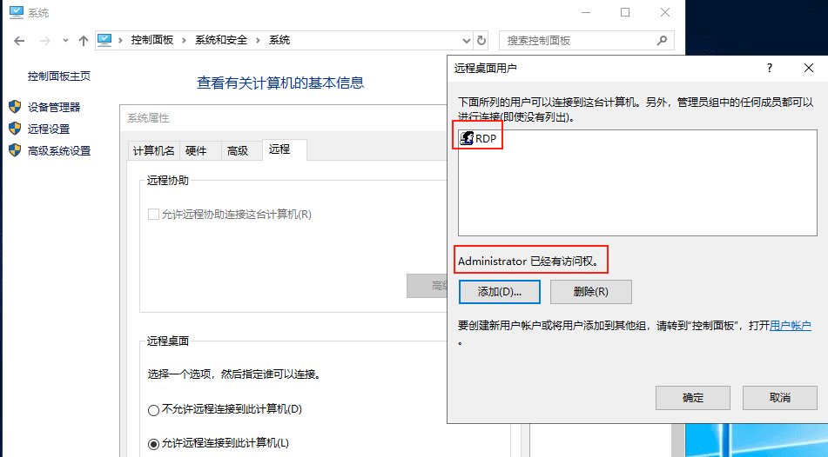828x457 pixels.
Task: Expand the address bar history dropdown
Action: coord(467,41)
